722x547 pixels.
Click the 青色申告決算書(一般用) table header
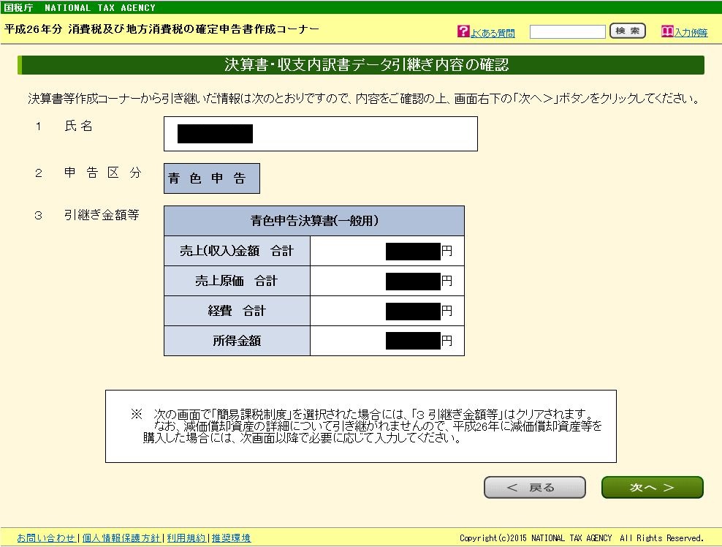pos(314,221)
